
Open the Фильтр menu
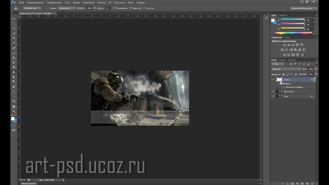tap(102, 3)
